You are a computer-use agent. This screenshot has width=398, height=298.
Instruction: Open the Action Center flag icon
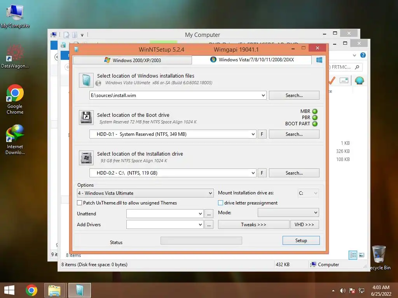[352, 290]
